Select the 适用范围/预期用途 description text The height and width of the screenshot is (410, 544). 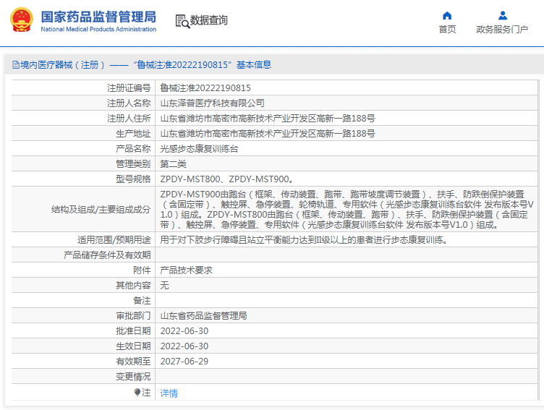tap(304, 240)
